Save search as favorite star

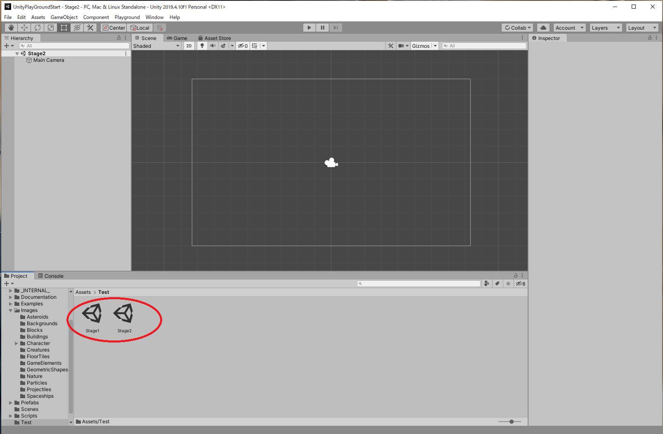coord(508,284)
